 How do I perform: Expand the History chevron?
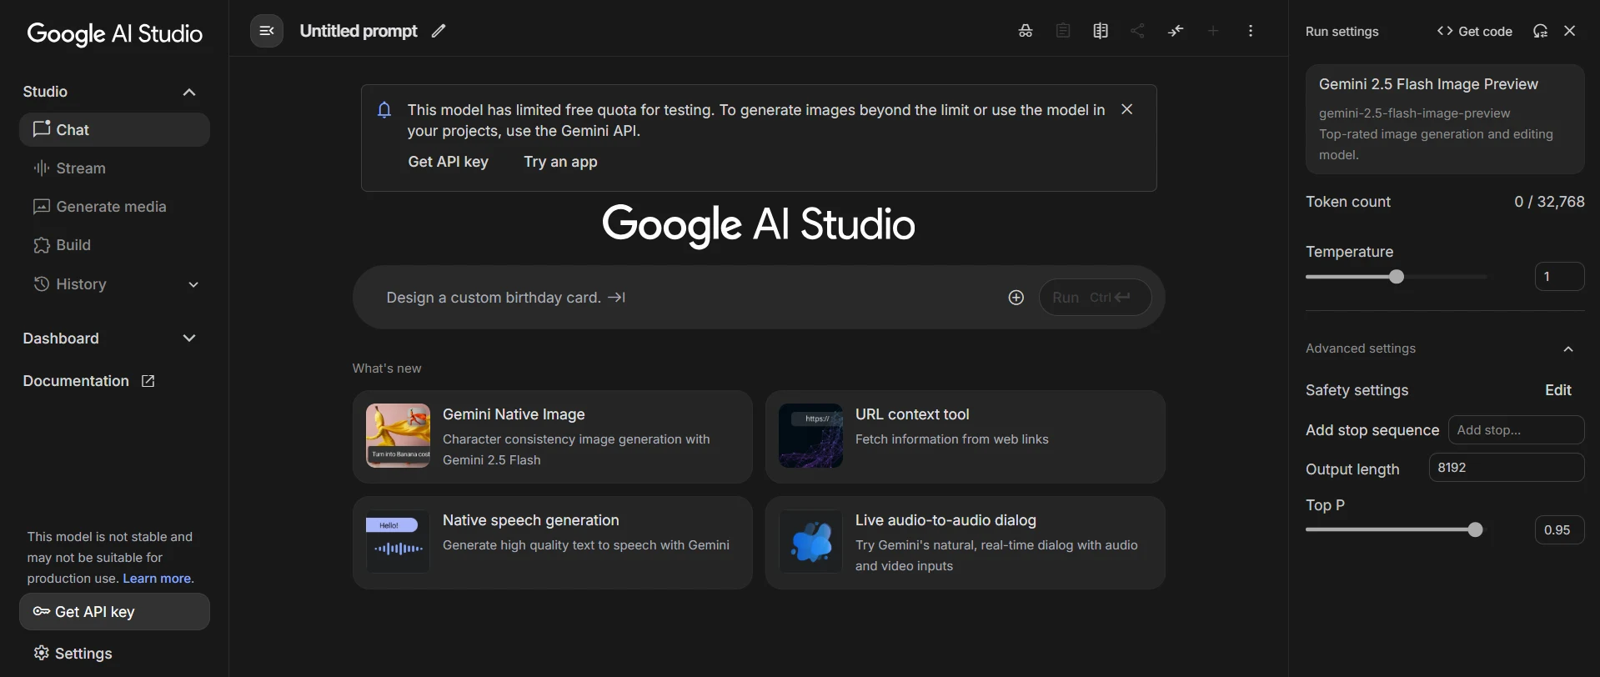click(193, 284)
